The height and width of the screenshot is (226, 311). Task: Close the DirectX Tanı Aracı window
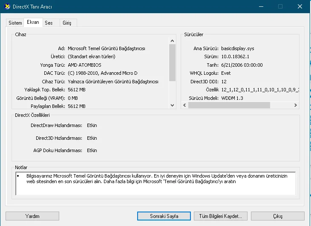301,6
